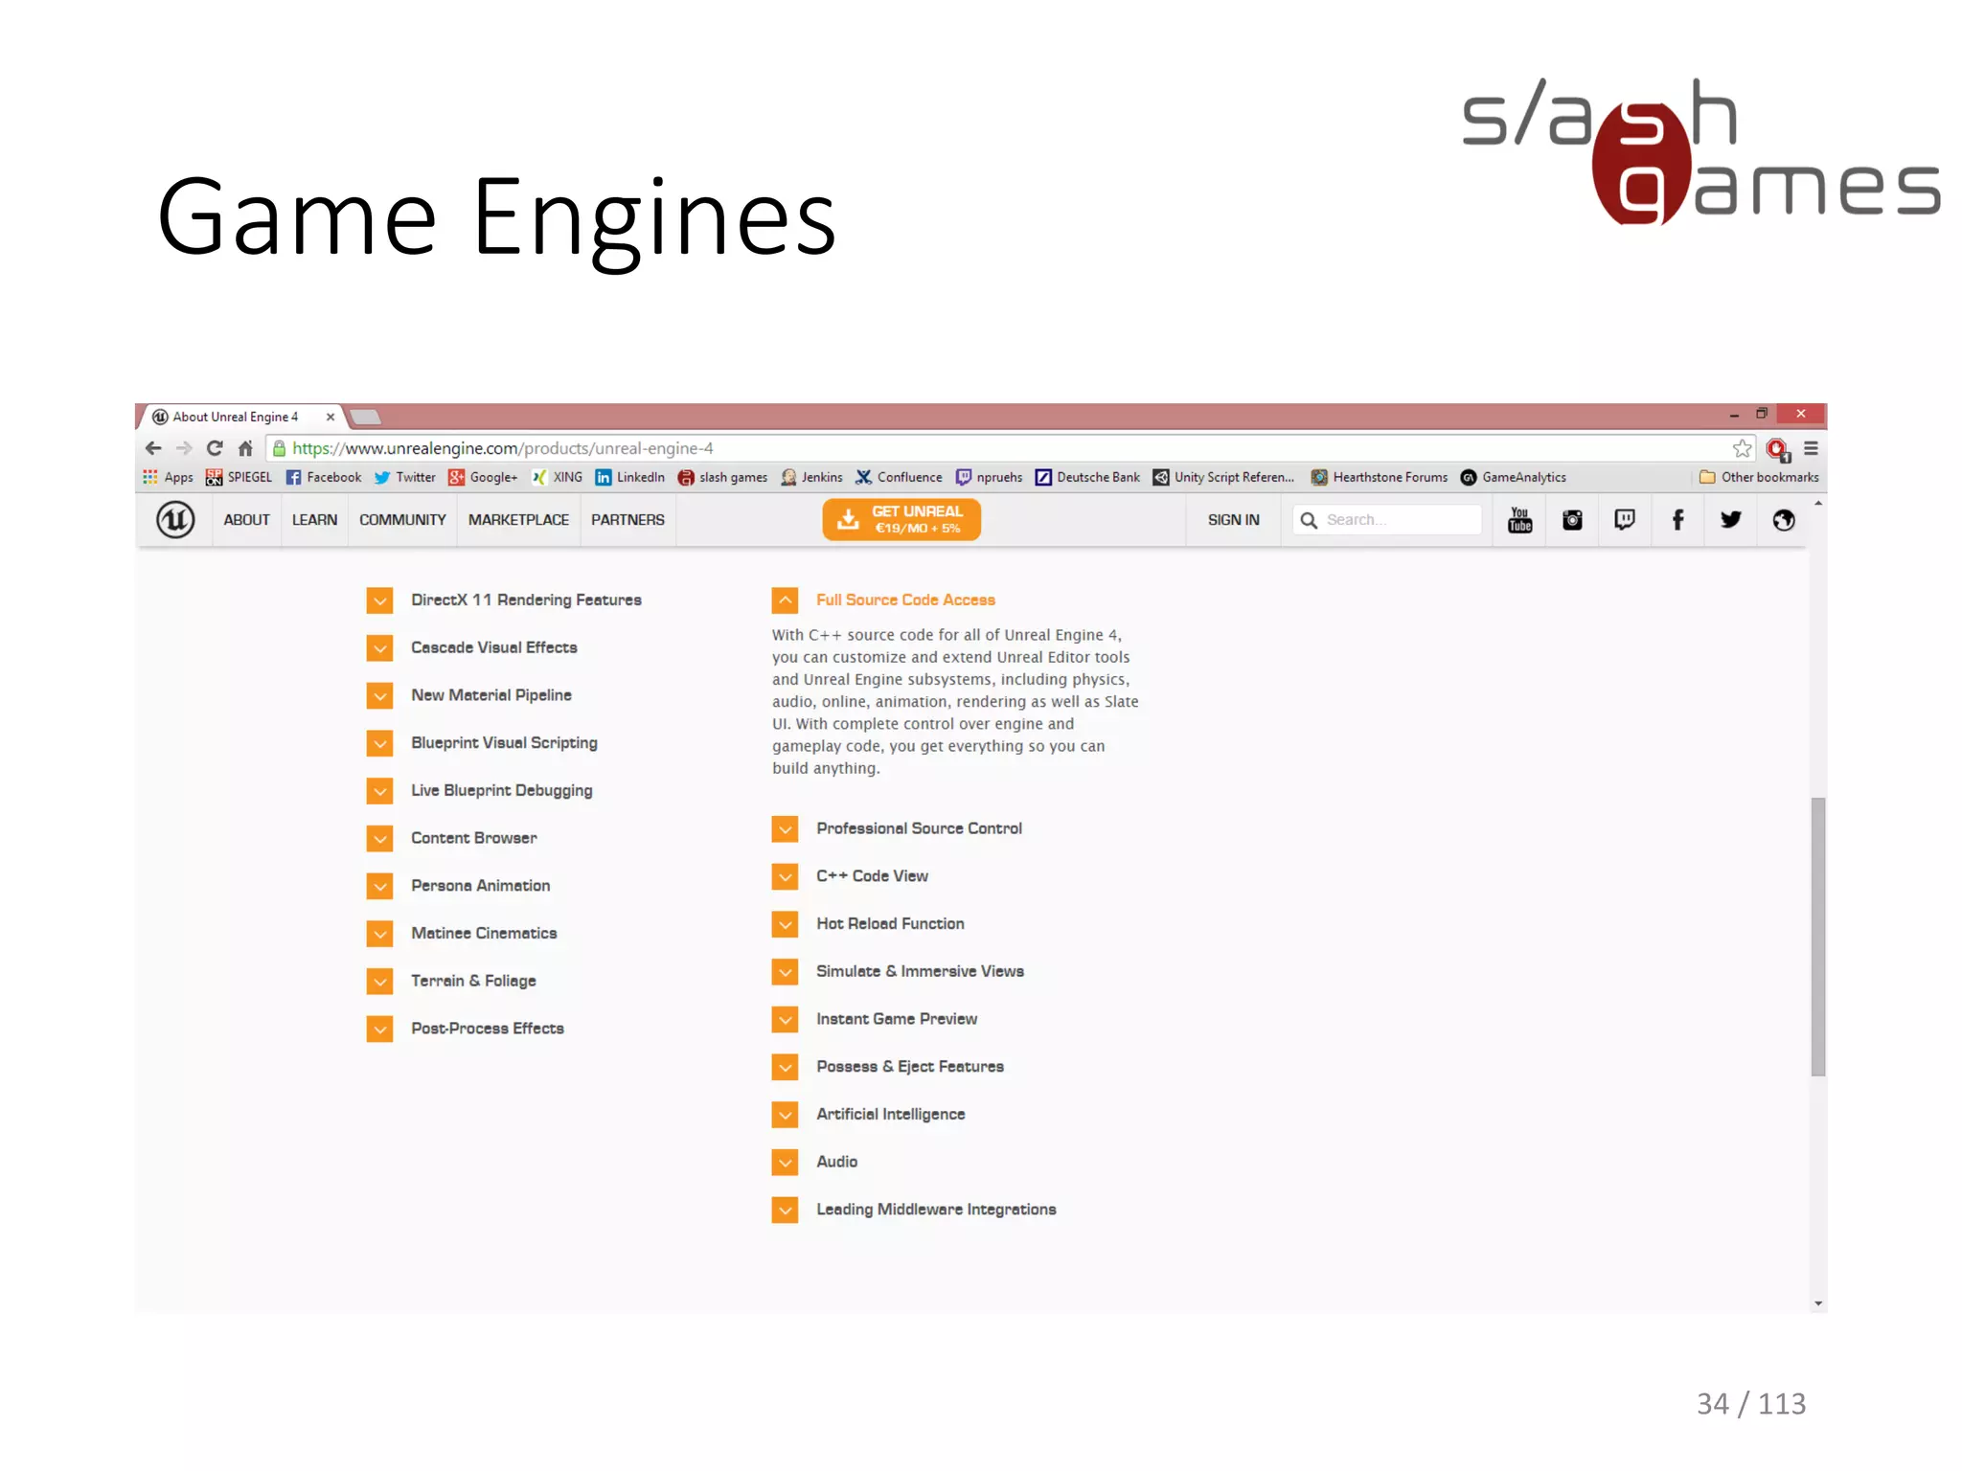
Task: Open the Confluence bookmark
Action: coord(899,477)
